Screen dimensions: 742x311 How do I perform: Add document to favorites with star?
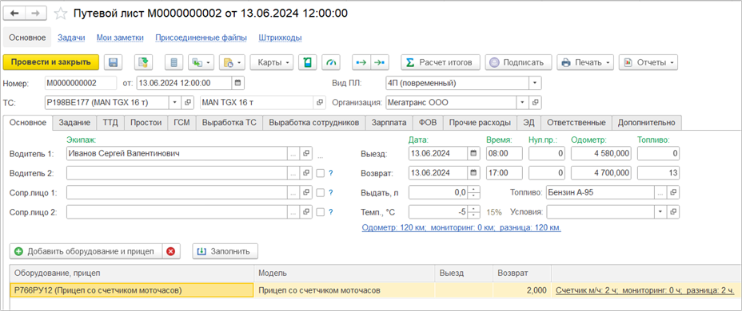pos(61,14)
